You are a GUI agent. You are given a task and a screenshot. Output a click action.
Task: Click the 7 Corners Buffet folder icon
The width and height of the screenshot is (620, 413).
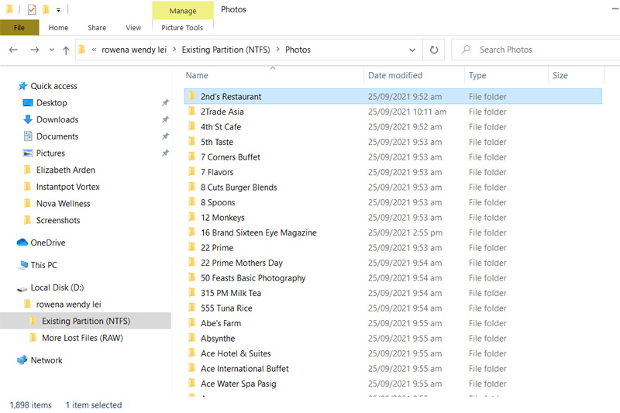tap(192, 157)
